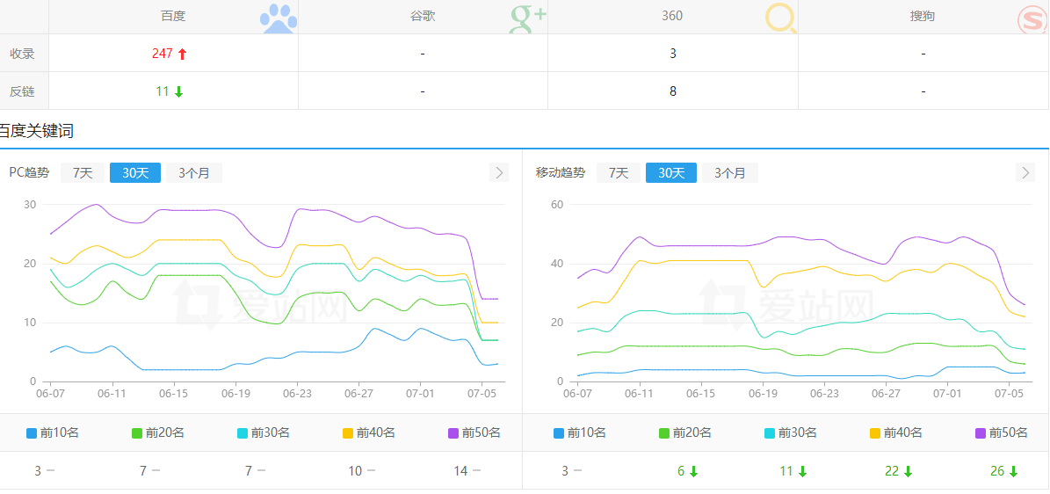Click the 360 反链 value 8
Screen dimensions: 1050x494
click(x=673, y=91)
